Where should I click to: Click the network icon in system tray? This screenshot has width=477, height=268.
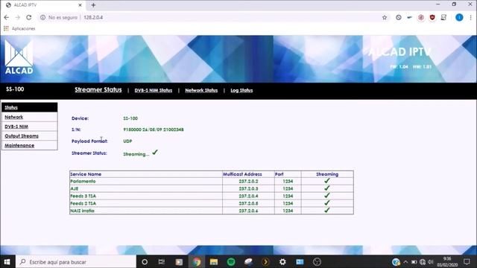[423, 261]
